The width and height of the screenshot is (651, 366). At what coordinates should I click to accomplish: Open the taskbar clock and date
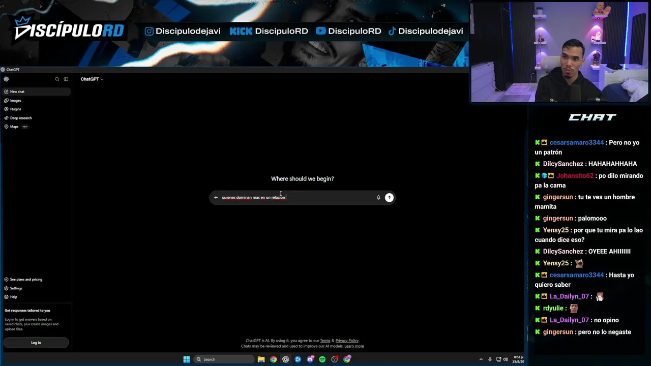519,359
